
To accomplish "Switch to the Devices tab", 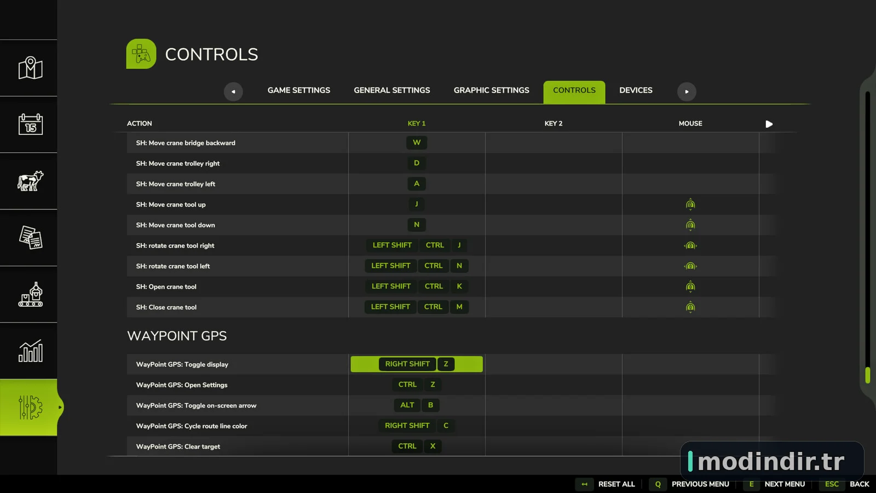I will 636,90.
